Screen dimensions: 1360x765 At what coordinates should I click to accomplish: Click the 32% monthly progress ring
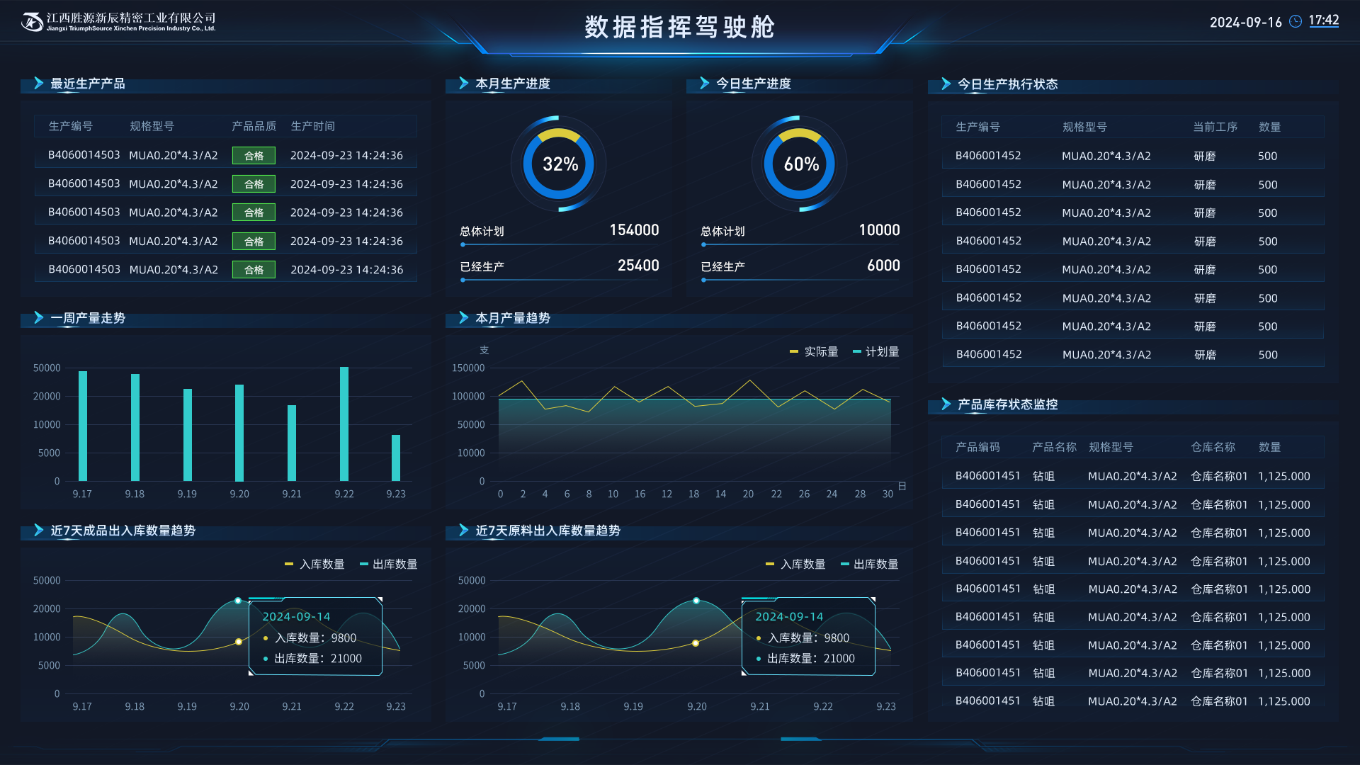pyautogui.click(x=559, y=164)
